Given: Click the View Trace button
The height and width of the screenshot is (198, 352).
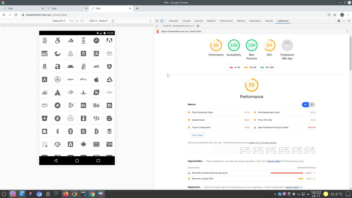Looking at the screenshot, I should point(197,135).
